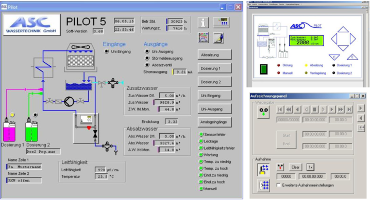Open the info button in Pilot window
371x200 pixels.
point(203,23)
